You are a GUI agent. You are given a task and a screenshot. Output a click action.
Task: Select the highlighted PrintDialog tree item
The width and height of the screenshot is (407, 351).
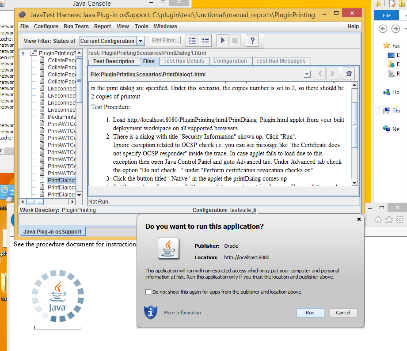[x=61, y=180]
